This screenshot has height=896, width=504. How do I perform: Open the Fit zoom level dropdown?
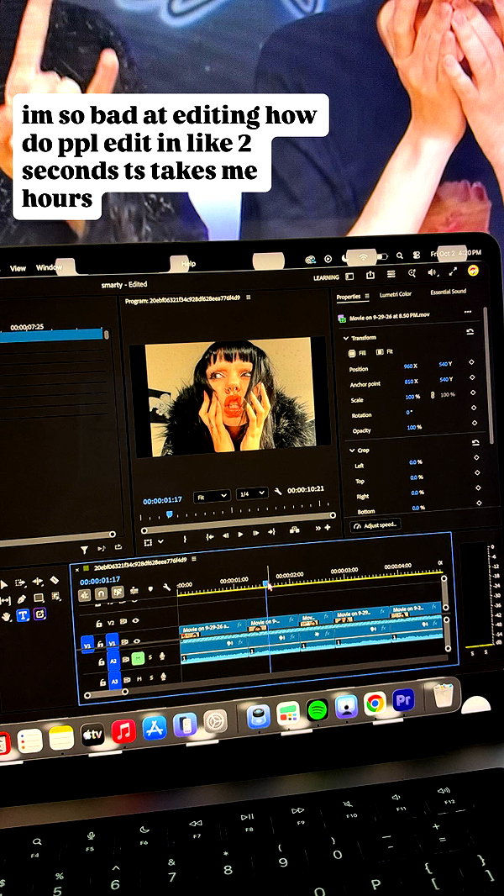(x=211, y=495)
